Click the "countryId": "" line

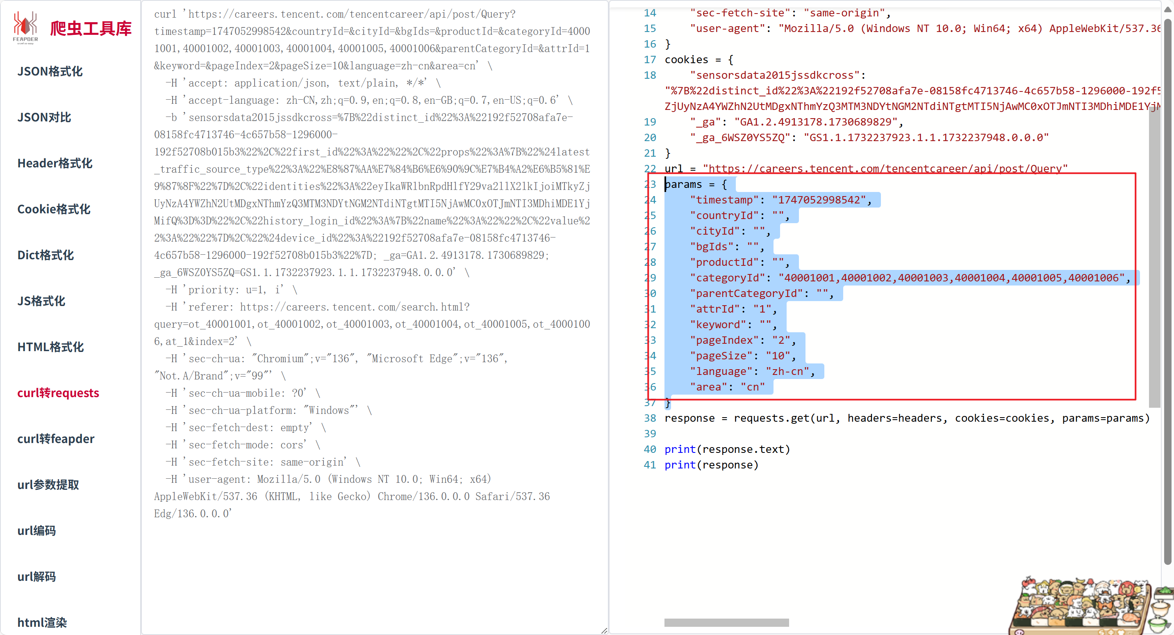click(739, 215)
